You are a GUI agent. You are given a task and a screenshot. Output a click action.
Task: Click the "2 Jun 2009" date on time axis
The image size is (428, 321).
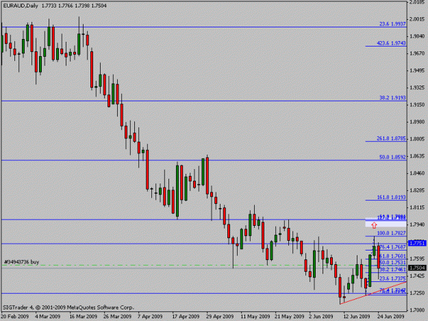(x=320, y=316)
